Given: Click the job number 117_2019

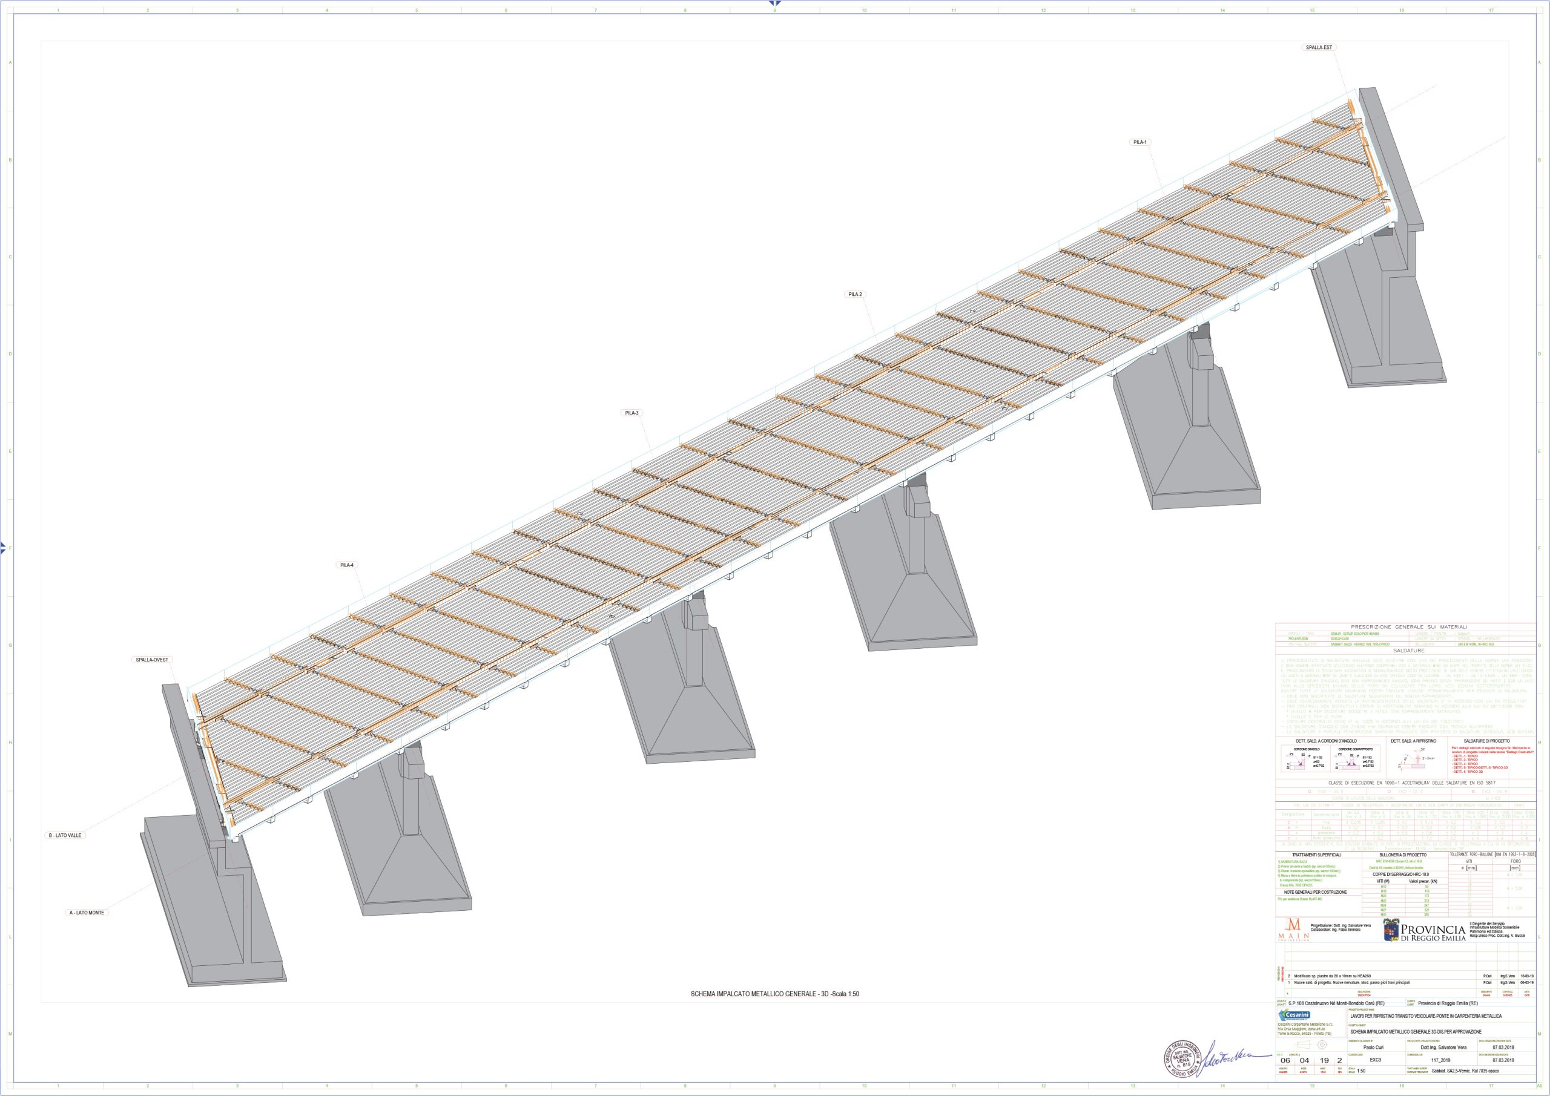Looking at the screenshot, I should click(x=1441, y=1061).
